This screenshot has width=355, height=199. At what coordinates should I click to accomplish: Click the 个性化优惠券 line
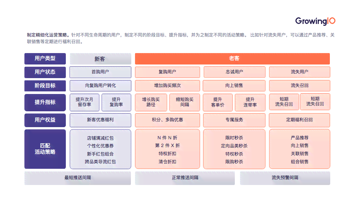coord(100,146)
